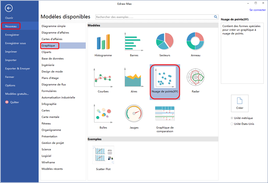Open Exporter & Envoyer

coord(17,68)
